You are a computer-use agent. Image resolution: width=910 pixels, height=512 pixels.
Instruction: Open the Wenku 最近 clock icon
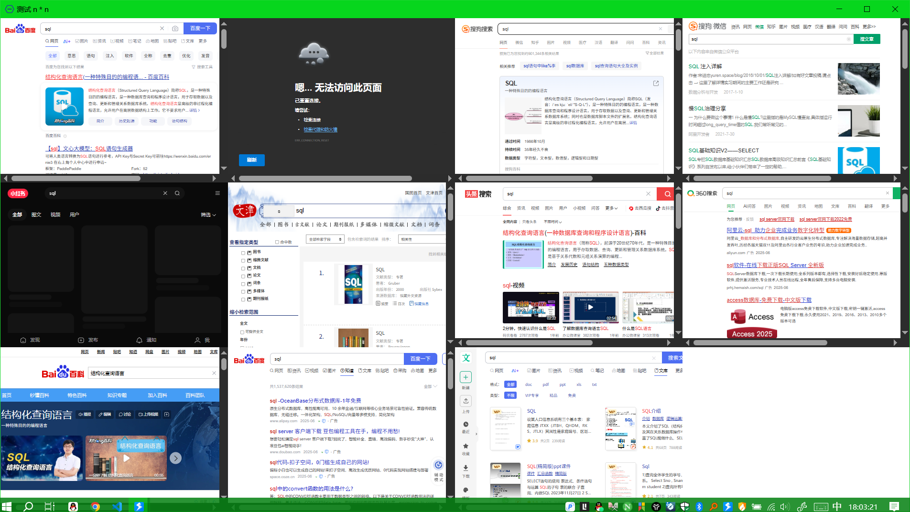point(466,424)
